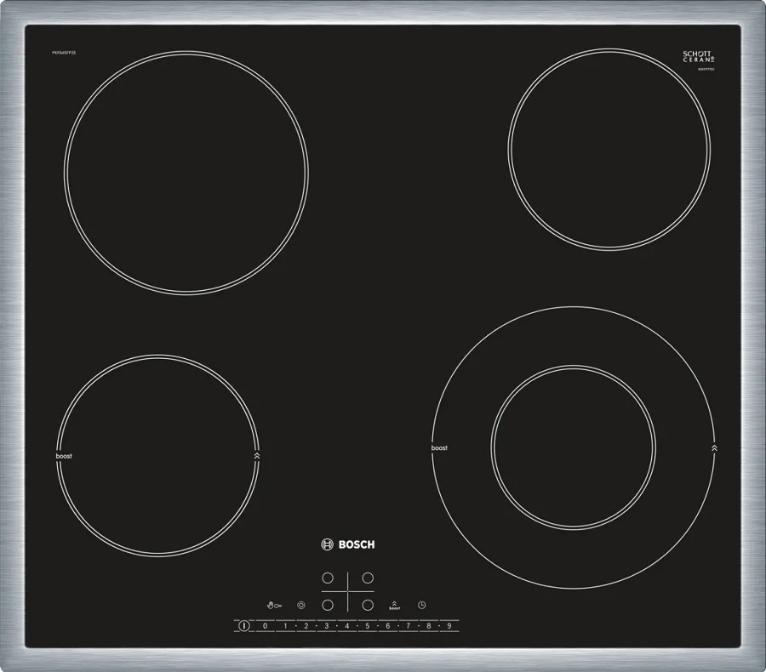Tap the timer clock icon
The width and height of the screenshot is (766, 672).
pos(421,604)
